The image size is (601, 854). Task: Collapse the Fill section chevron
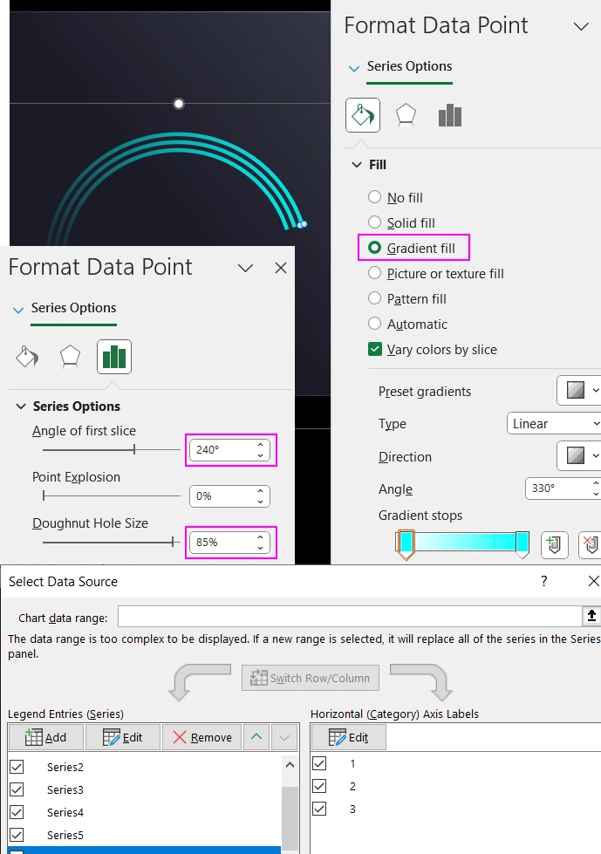tap(358, 164)
